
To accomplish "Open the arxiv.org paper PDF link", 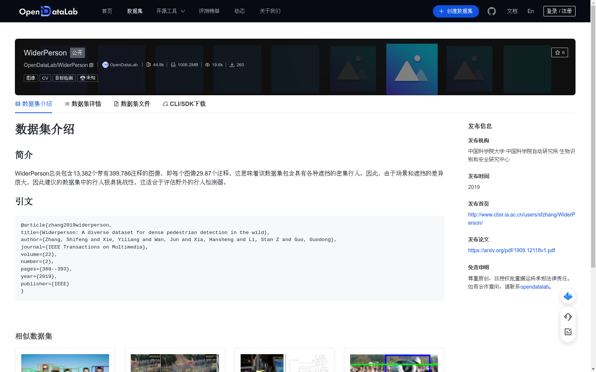I will click(x=511, y=250).
